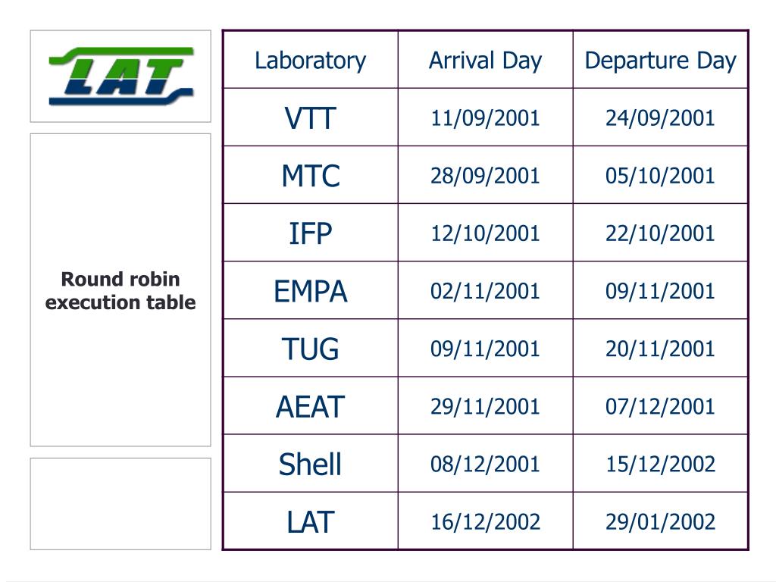Click the Arrival Day column header
The image size is (776, 582).
pyautogui.click(x=486, y=61)
